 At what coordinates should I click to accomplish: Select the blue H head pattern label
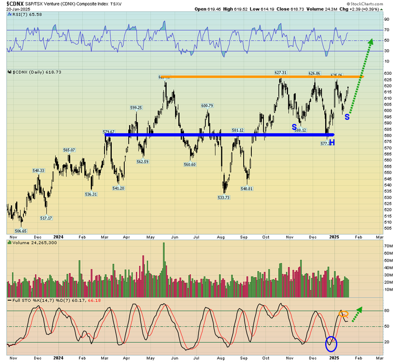tap(331, 142)
